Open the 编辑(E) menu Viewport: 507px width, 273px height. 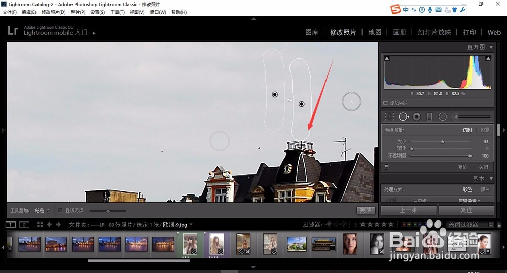pos(29,12)
